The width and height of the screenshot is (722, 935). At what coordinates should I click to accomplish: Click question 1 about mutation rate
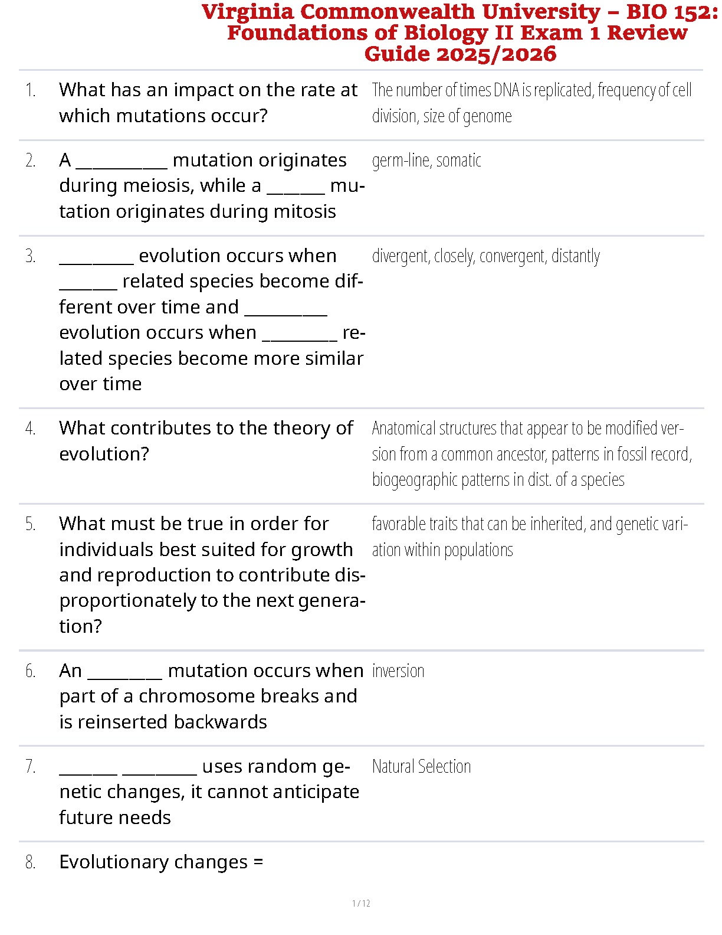208,103
